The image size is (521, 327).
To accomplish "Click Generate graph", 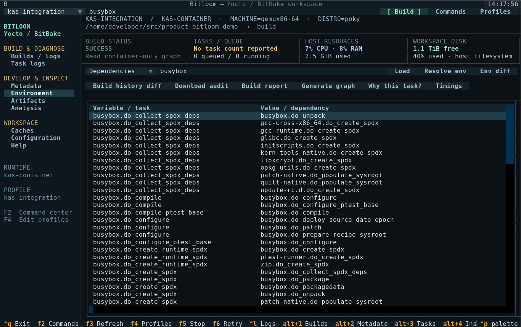I will [x=328, y=86].
